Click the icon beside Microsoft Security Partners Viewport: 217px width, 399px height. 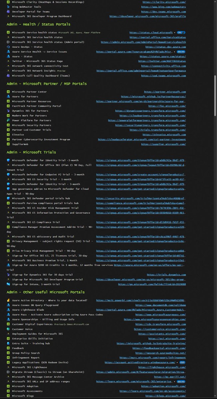tap(9, 125)
